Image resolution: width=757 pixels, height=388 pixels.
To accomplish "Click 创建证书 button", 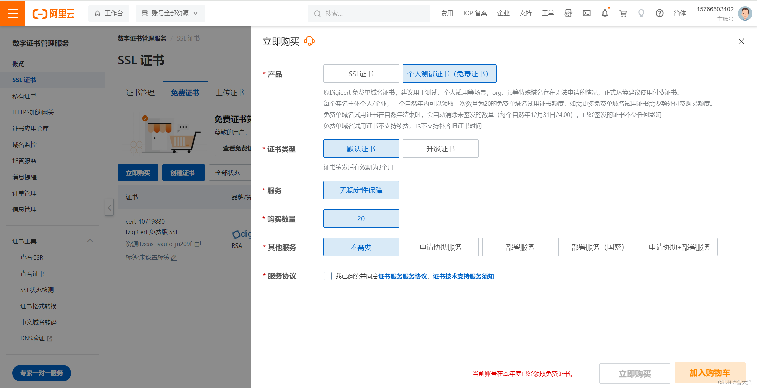I will 183,173.
